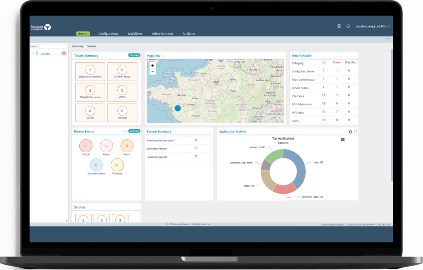Expand Hardware Information row
The height and width of the screenshot is (270, 423).
tap(179, 140)
